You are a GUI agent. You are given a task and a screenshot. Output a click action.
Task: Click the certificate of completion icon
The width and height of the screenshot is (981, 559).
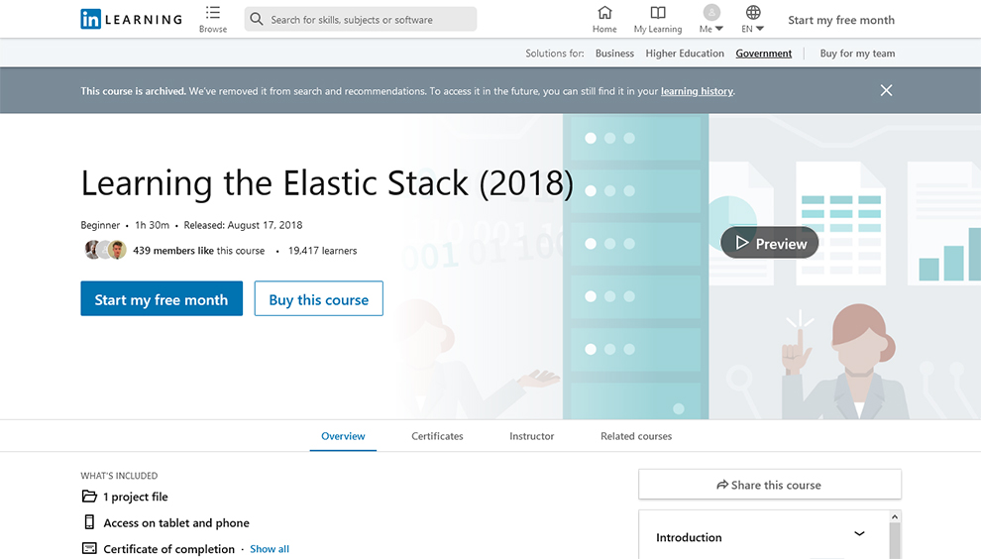click(x=89, y=548)
